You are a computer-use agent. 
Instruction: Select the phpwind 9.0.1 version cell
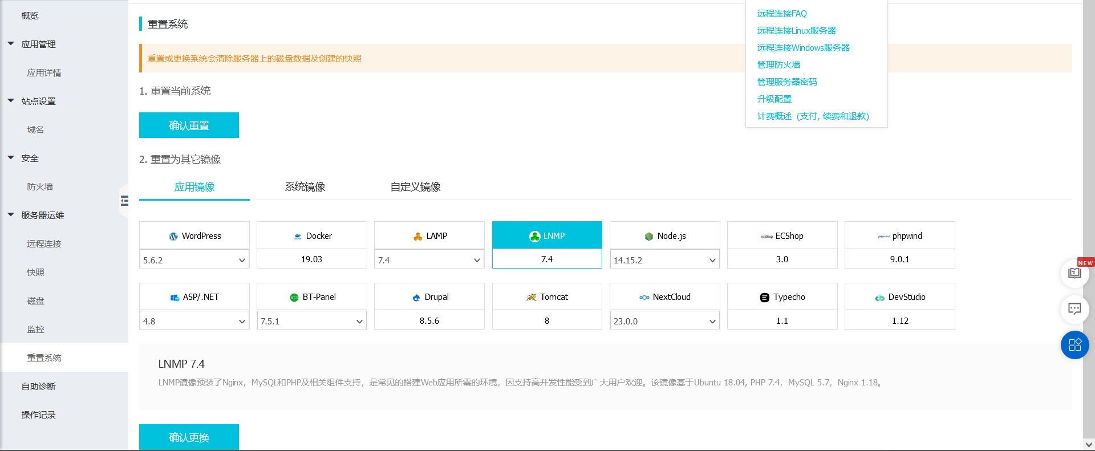pos(900,259)
